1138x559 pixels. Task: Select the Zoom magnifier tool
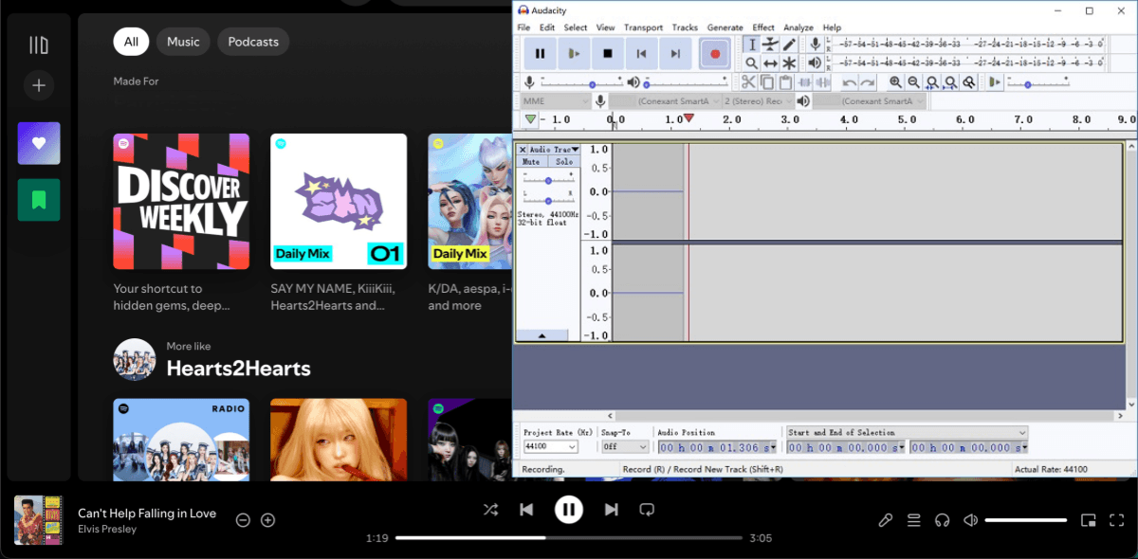[751, 63]
